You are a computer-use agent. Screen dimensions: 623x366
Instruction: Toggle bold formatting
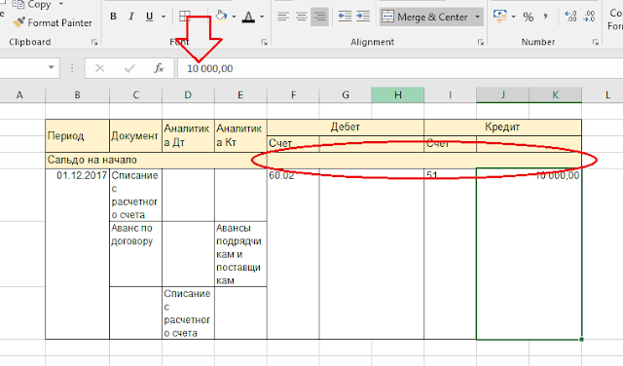coord(113,17)
